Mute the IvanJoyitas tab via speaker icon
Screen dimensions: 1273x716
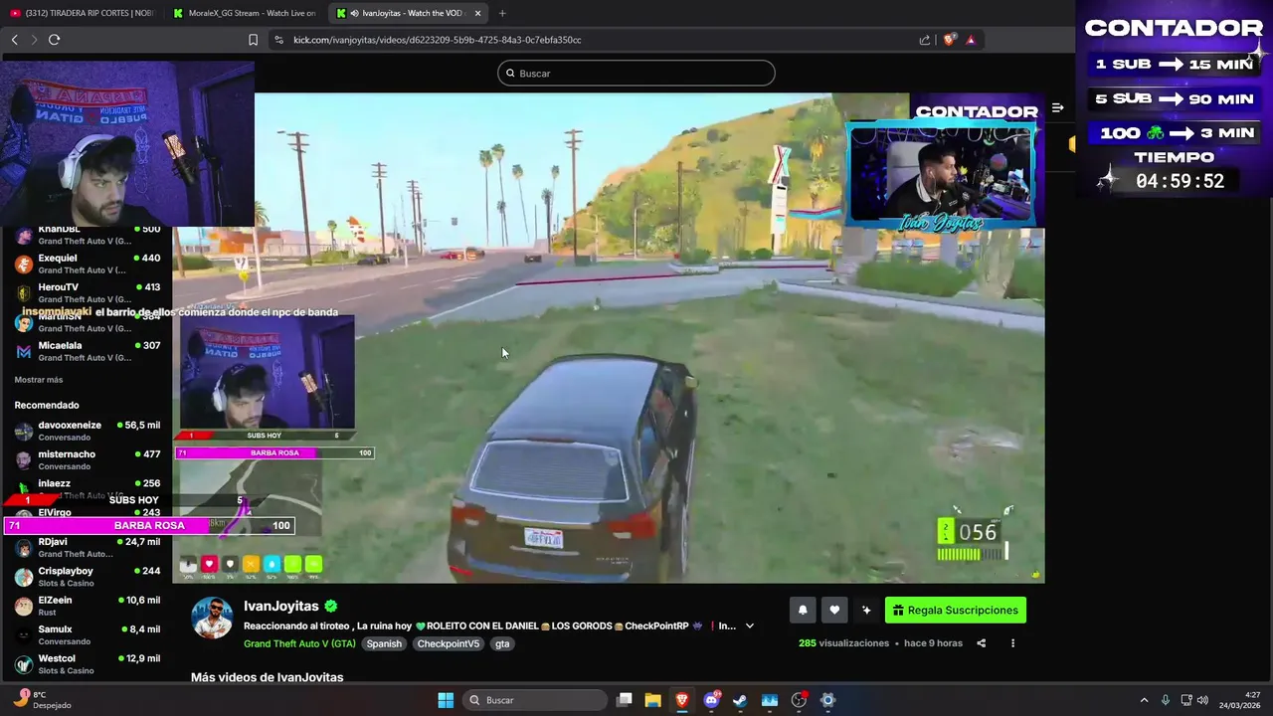[x=354, y=13]
